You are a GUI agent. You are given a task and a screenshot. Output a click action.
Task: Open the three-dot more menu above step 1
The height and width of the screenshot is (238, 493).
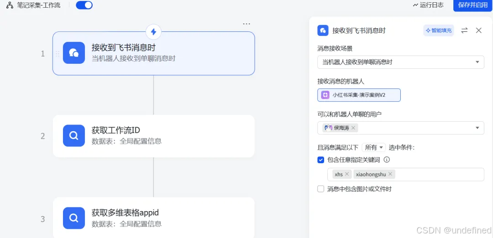(x=246, y=24)
